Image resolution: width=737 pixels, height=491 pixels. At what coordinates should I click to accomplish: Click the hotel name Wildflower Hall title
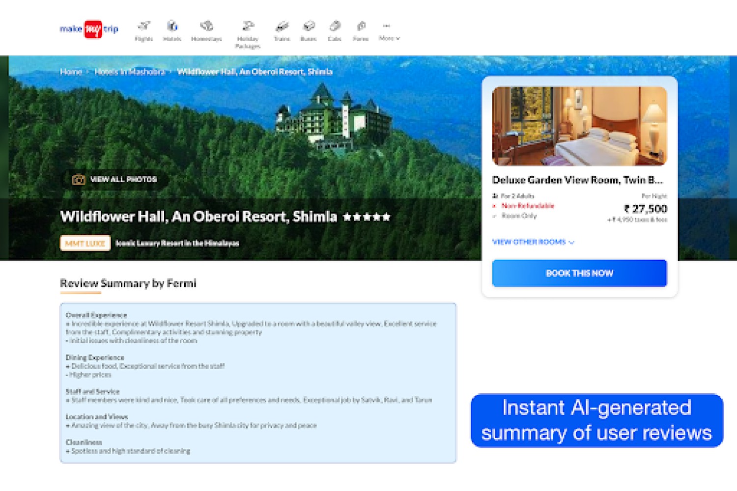pyautogui.click(x=198, y=217)
